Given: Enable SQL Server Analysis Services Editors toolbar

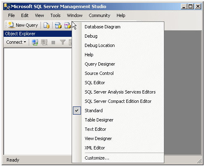Looking at the screenshot, I should (x=118, y=92).
